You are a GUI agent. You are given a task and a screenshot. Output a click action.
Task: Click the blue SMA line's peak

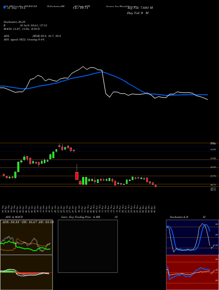[x=102, y=72]
